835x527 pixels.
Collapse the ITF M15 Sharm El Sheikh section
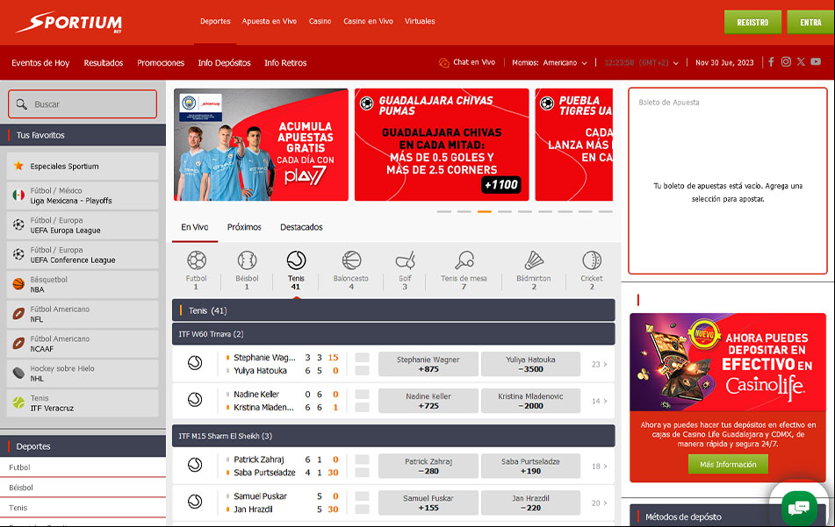pyautogui.click(x=393, y=436)
